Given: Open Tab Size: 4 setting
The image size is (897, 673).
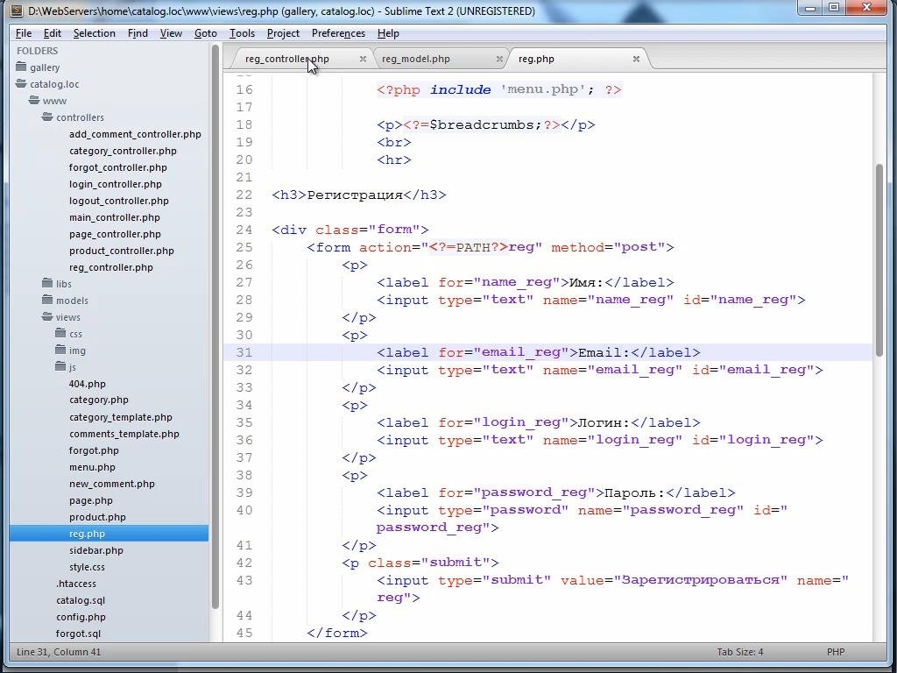Looking at the screenshot, I should (739, 652).
